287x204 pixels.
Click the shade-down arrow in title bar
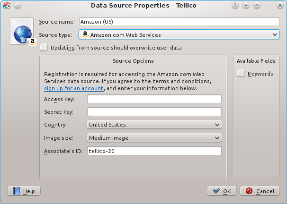pyautogui.click(x=246, y=6)
